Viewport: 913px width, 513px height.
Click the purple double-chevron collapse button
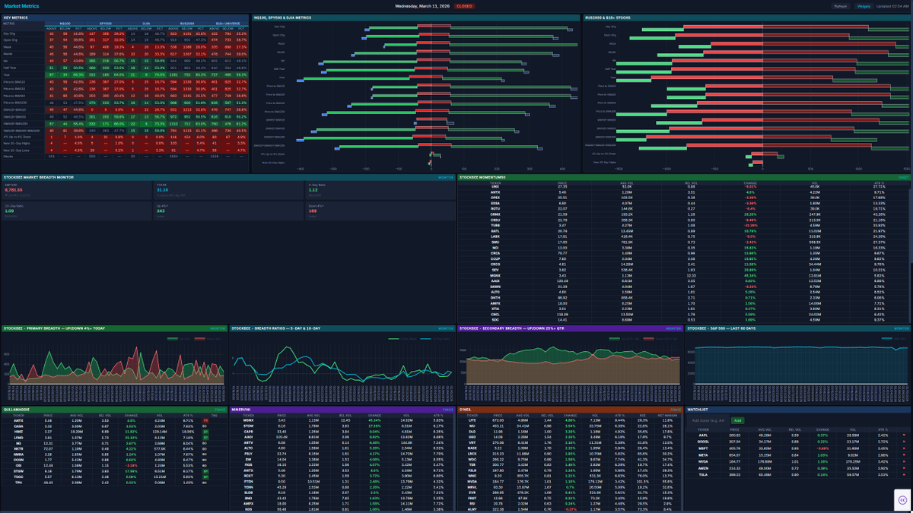pos(902,499)
